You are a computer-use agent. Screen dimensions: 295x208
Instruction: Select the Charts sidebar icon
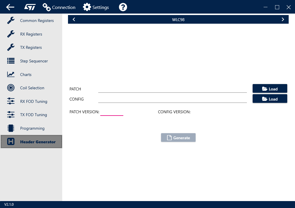pos(10,74)
